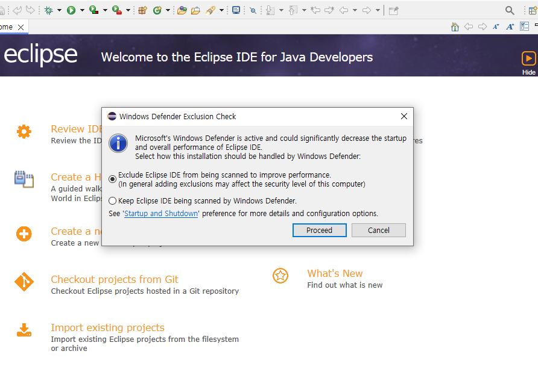The width and height of the screenshot is (538, 369).
Task: Click the Open Task folder icon
Action: pyautogui.click(x=195, y=10)
